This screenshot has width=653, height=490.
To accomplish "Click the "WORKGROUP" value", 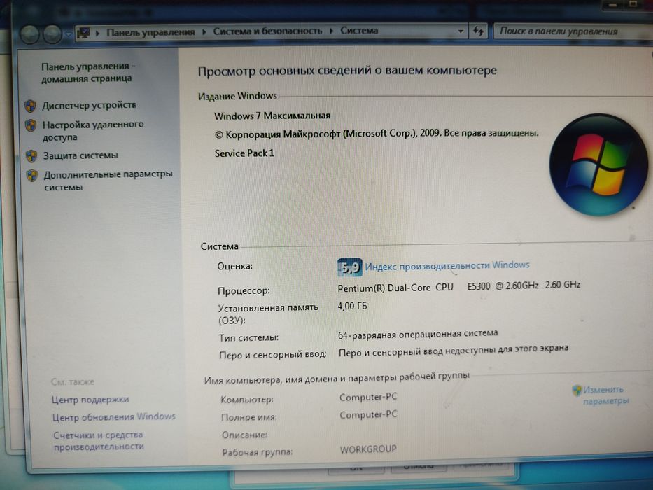I will [x=368, y=449].
